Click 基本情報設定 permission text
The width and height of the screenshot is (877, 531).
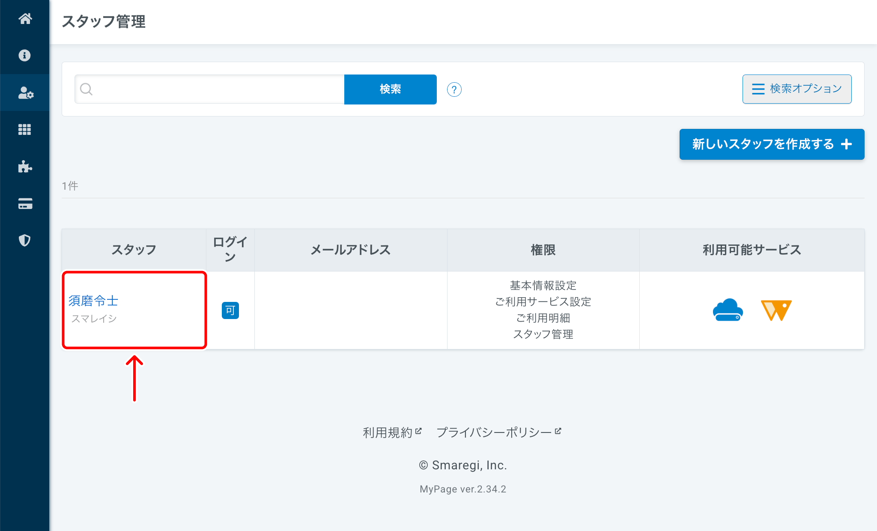click(x=543, y=286)
